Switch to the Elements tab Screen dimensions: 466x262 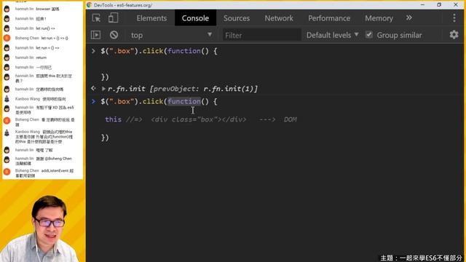pyautogui.click(x=151, y=18)
